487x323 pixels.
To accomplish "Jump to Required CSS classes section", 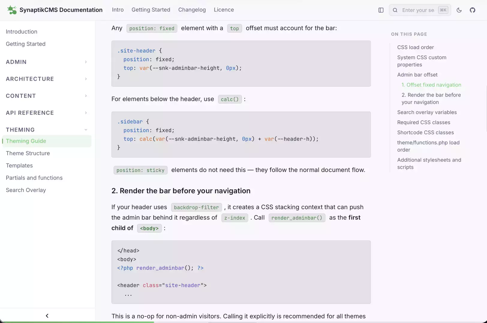I will coord(423,123).
